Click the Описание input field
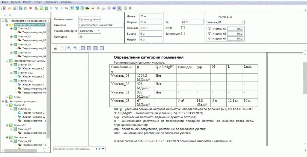This screenshot has height=157, width=307. (x=101, y=25)
